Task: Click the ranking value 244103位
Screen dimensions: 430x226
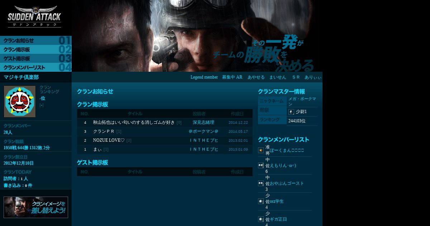Action: [297, 121]
